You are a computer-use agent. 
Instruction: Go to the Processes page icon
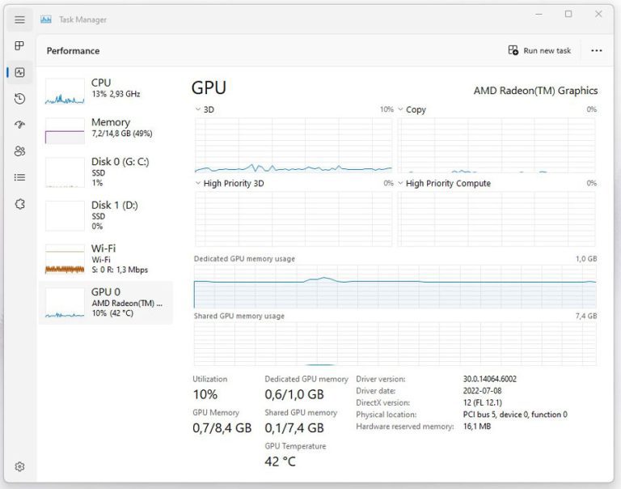19,46
